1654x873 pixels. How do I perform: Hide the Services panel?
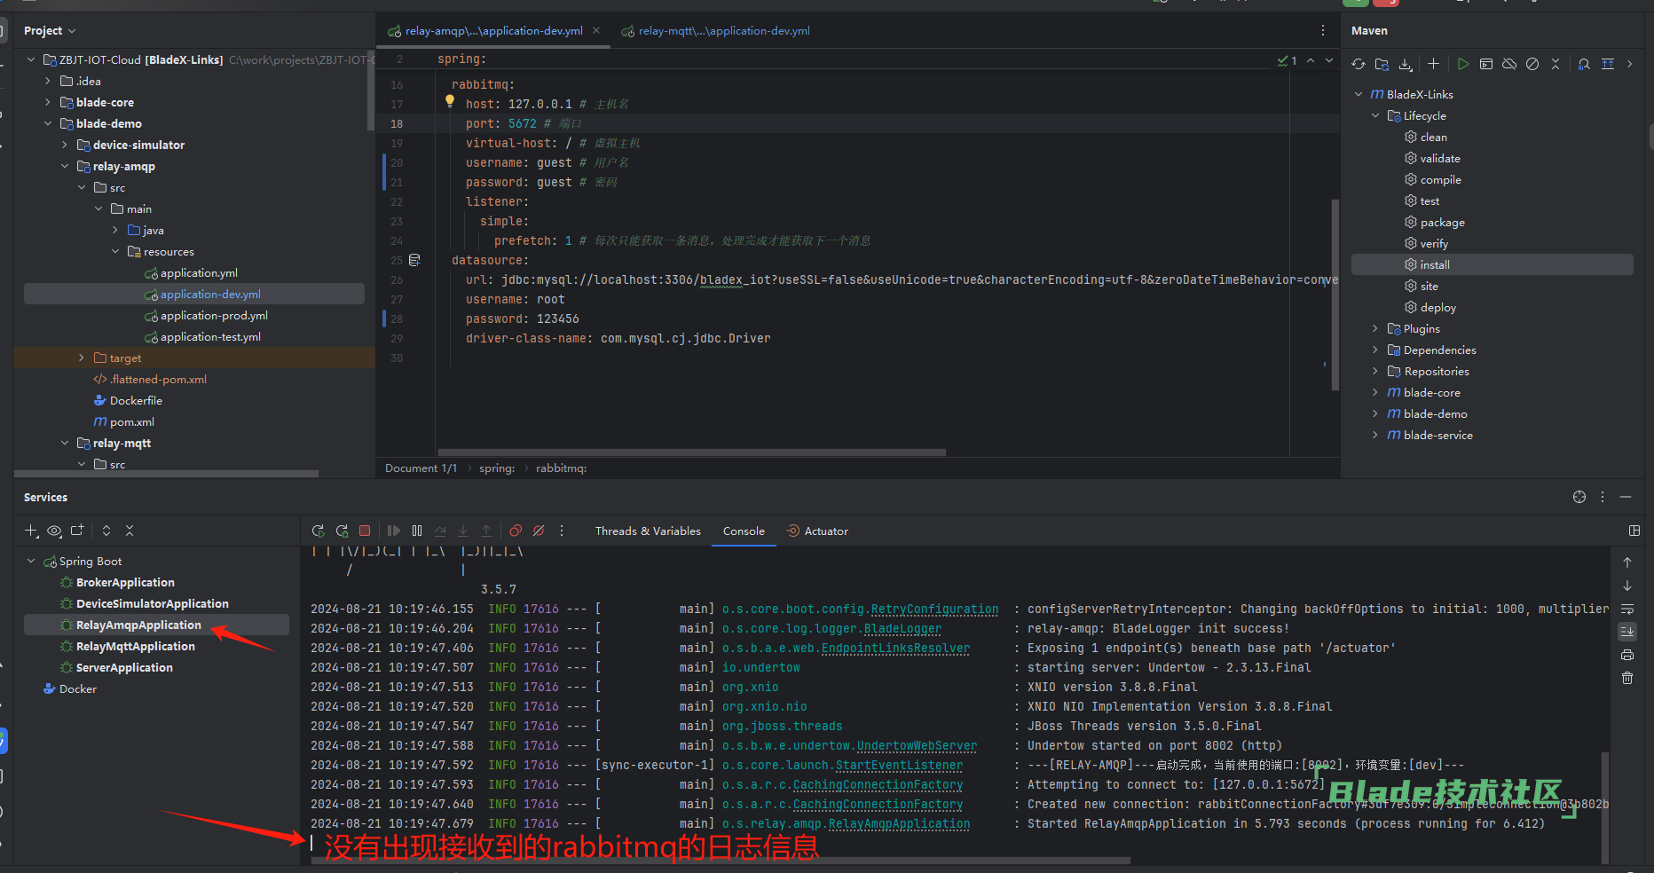tap(1626, 497)
